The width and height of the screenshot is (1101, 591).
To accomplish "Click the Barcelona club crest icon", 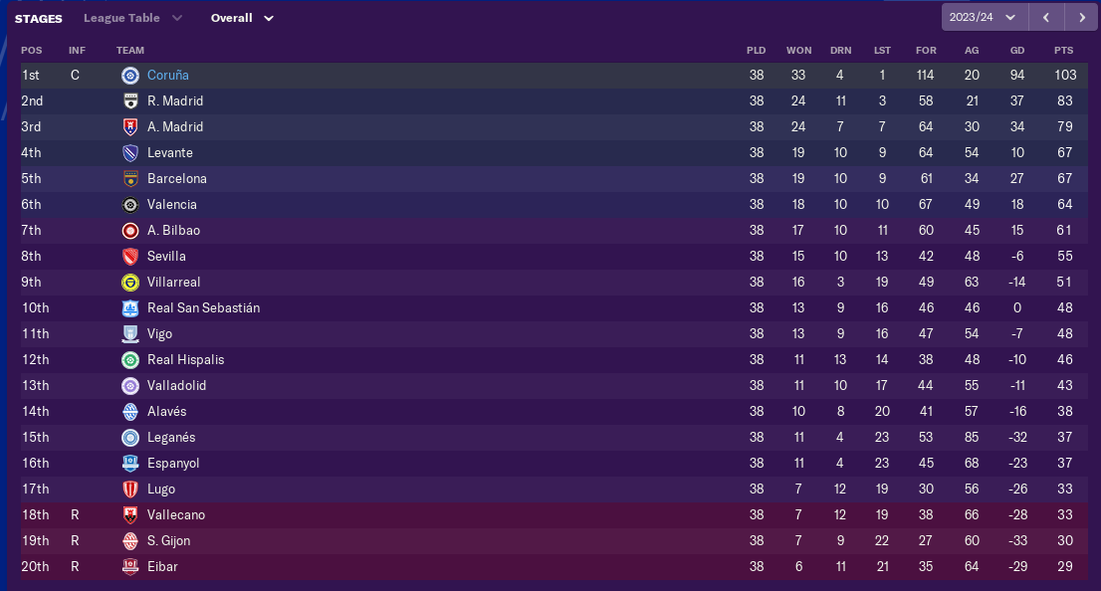I will [129, 179].
